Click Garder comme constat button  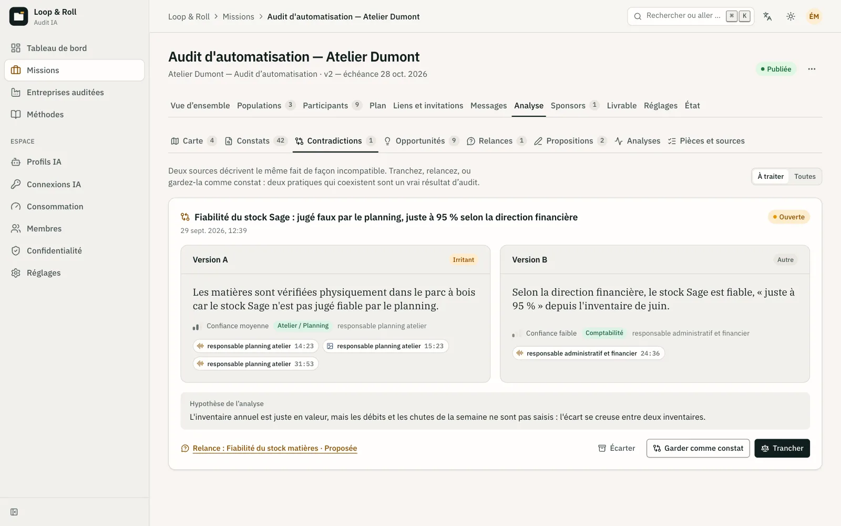tap(698, 448)
